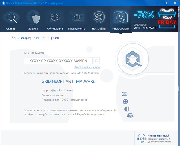Switch to the Защита tab label

(33, 28)
